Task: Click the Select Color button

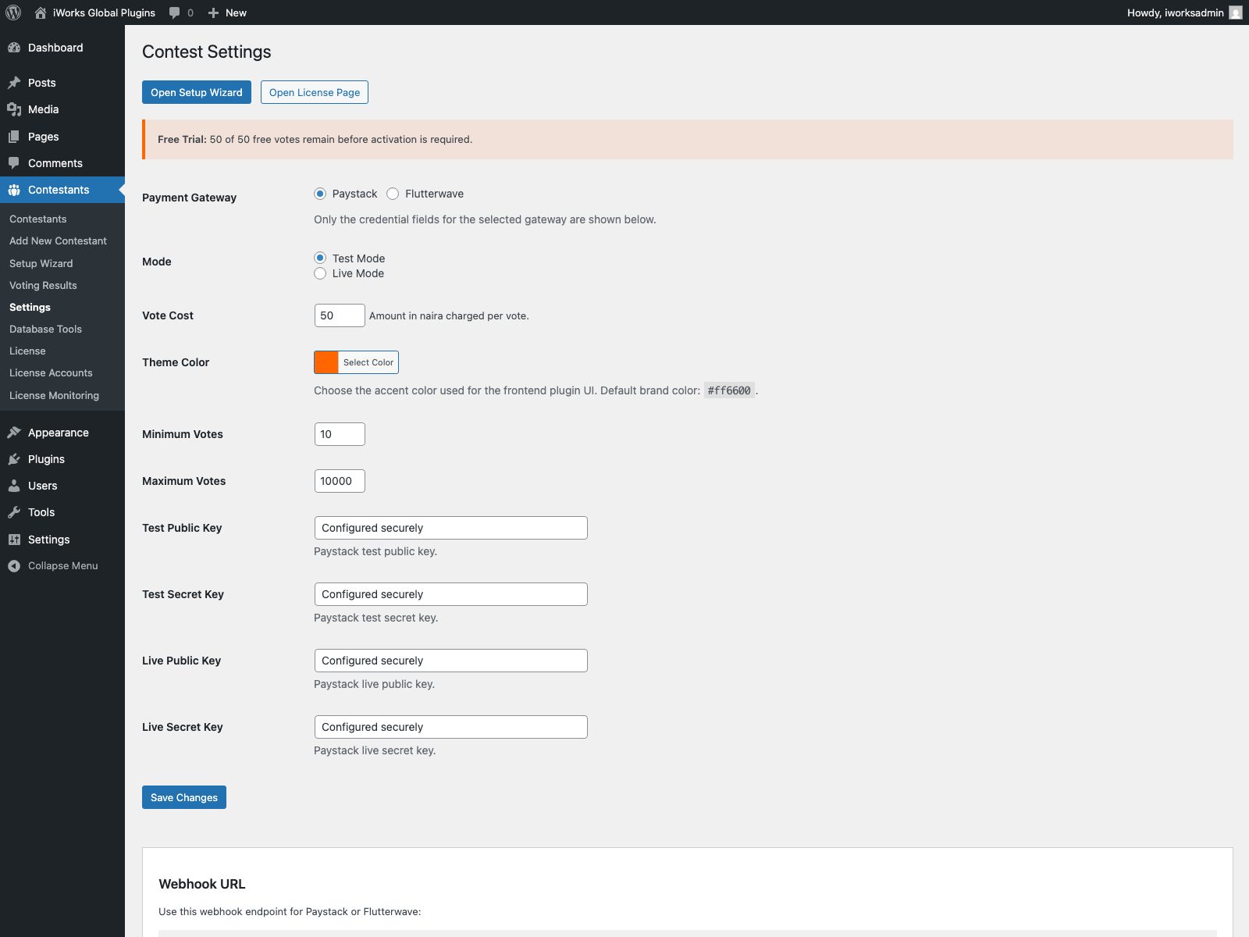Action: (x=368, y=362)
